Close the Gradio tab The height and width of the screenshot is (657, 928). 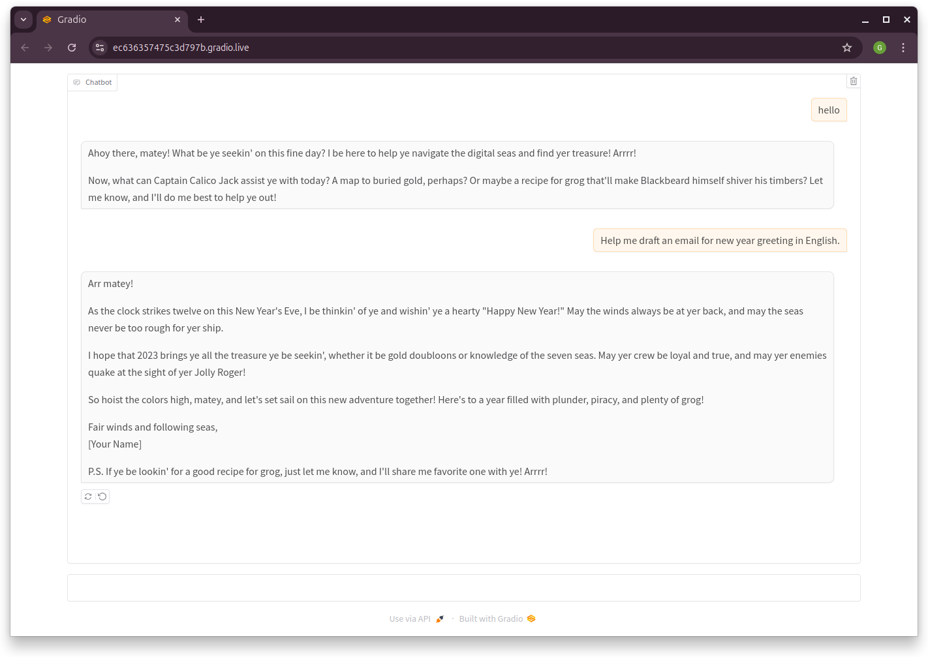pyautogui.click(x=178, y=20)
